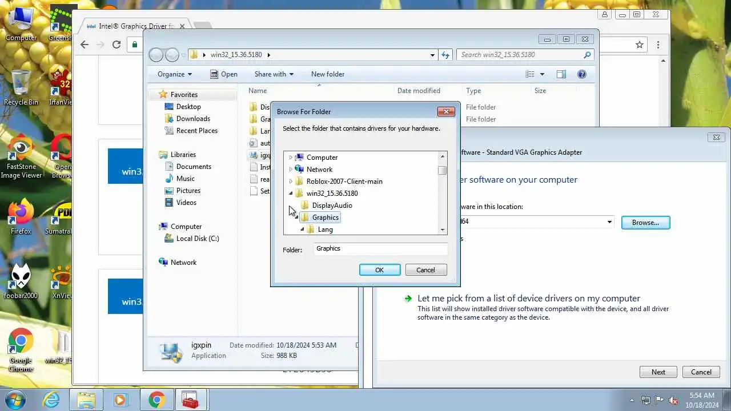Click the Explorer Back button

tap(156, 55)
